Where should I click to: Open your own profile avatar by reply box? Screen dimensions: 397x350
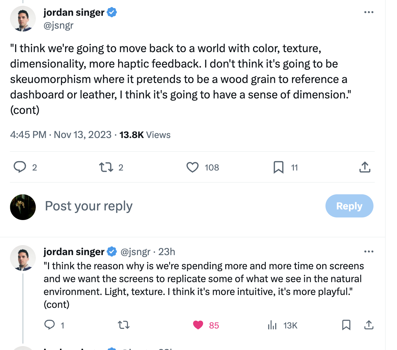pos(23,207)
